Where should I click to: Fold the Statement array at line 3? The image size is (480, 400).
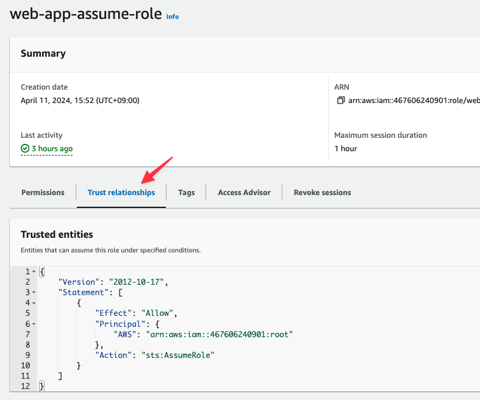coord(33,293)
